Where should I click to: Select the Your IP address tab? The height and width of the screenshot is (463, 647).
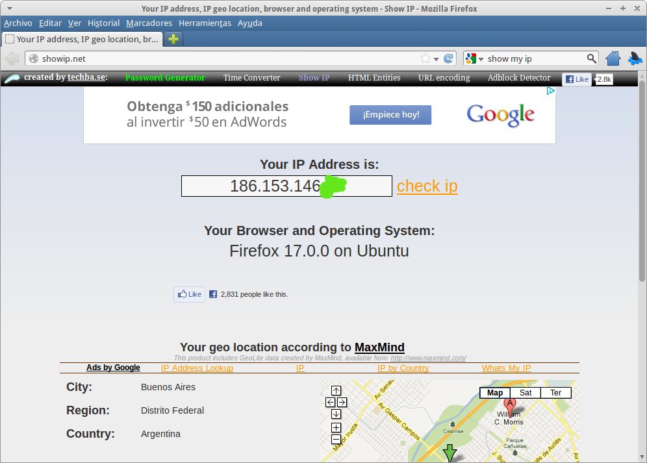82,39
